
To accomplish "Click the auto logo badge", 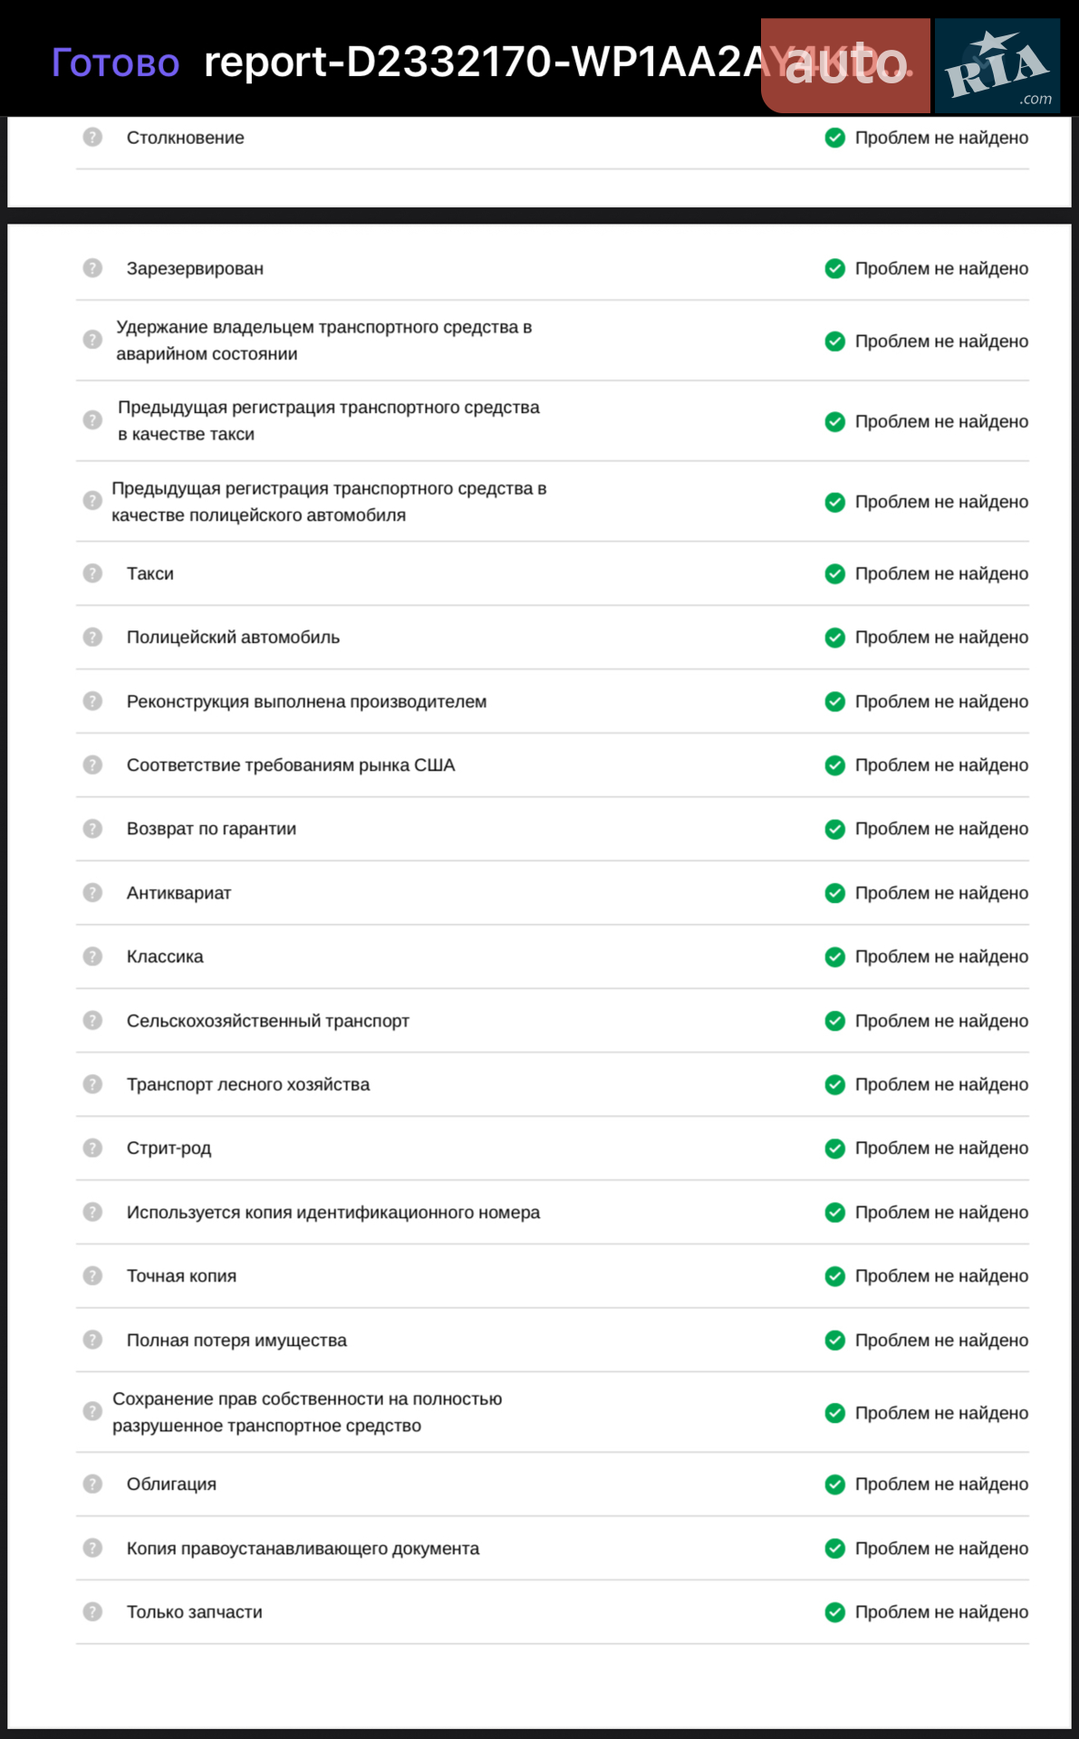I will (845, 66).
